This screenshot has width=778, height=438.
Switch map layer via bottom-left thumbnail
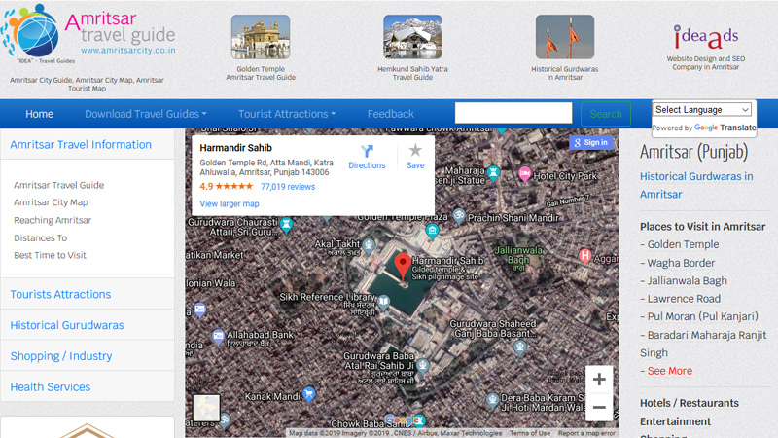point(206,408)
